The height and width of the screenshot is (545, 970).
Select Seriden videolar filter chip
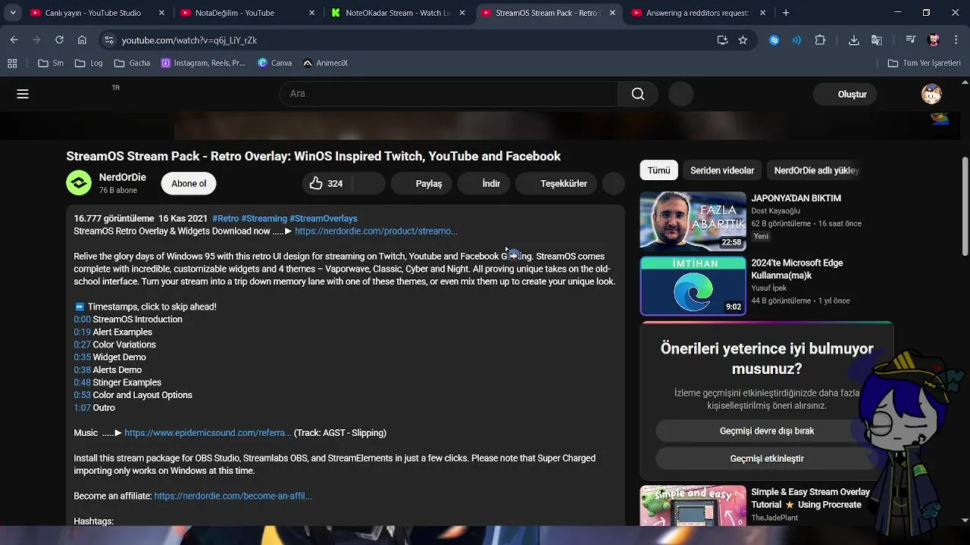coord(722,170)
